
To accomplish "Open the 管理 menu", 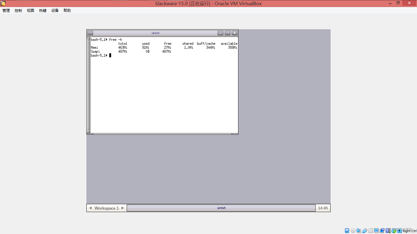I will 6,10.
